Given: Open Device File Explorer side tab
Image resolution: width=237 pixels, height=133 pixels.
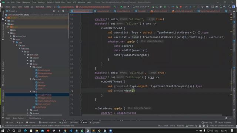Looking at the screenshot, I should [234, 96].
